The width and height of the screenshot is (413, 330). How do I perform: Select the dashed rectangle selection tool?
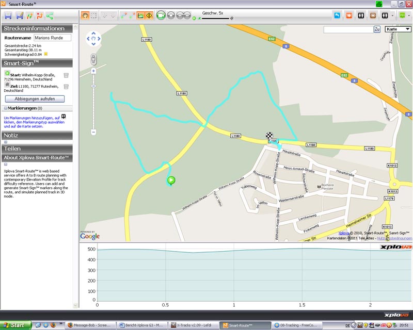[x=93, y=16]
